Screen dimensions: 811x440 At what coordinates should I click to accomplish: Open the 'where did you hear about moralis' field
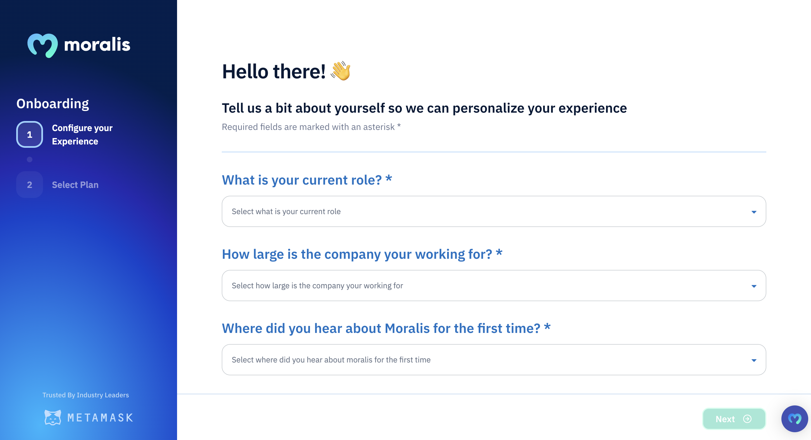pos(494,360)
